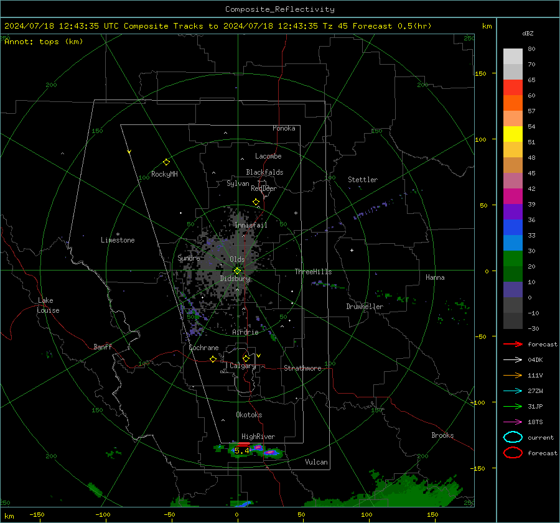Select the Brooks city label
The width and height of the screenshot is (560, 523).
442,435
